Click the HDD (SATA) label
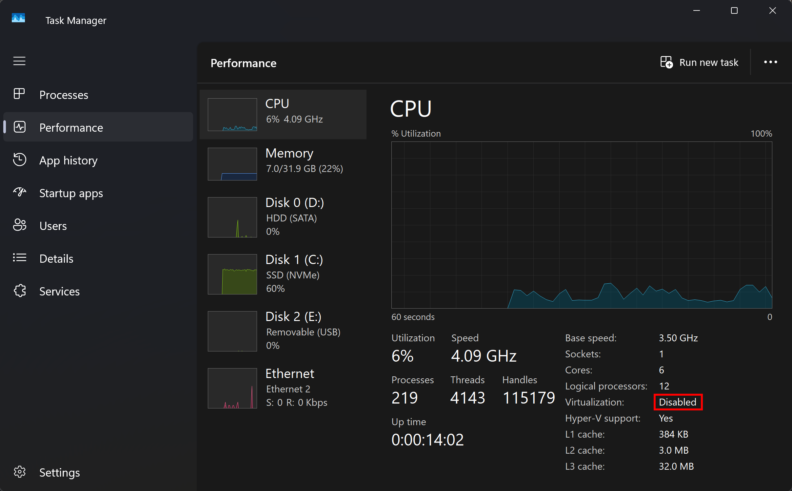Viewport: 792px width, 491px height. 291,218
